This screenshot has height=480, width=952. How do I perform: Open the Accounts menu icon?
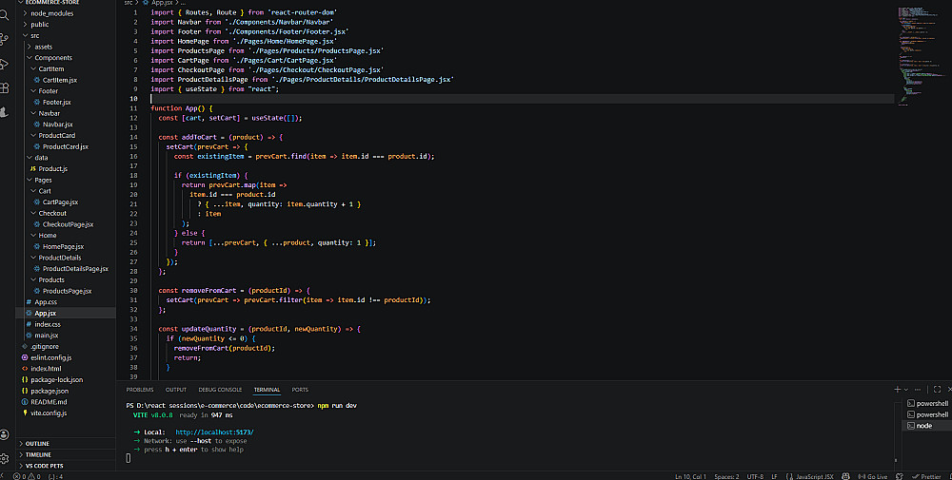5,435
